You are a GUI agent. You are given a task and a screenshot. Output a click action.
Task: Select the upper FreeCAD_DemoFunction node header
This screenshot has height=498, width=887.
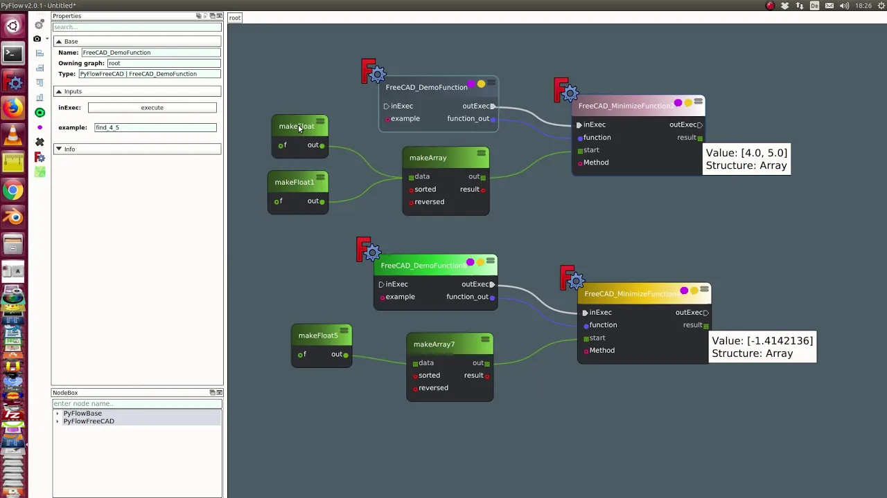[x=438, y=87]
